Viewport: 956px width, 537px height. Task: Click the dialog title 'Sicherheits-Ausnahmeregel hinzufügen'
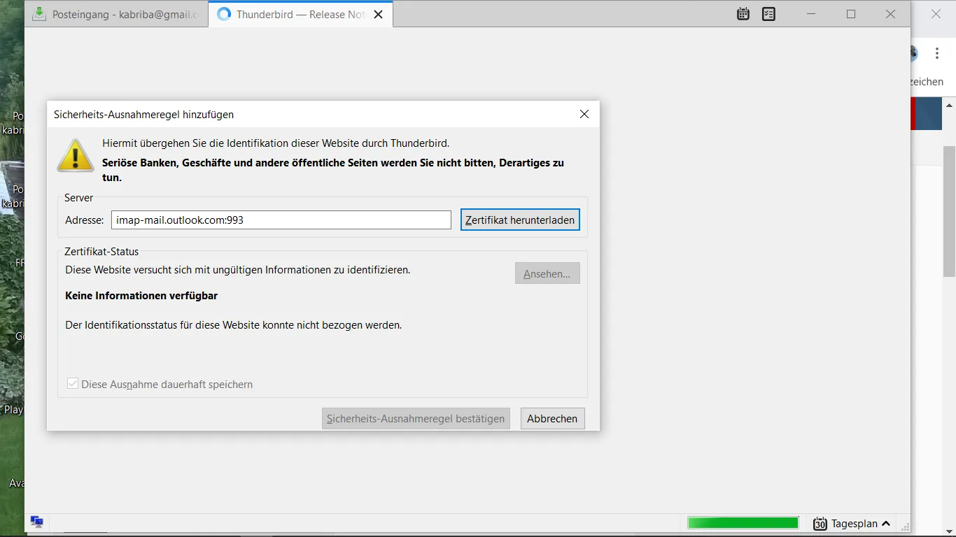pyautogui.click(x=143, y=115)
